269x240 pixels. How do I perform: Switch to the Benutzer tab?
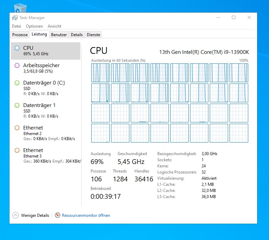[59, 34]
